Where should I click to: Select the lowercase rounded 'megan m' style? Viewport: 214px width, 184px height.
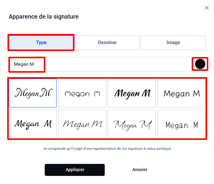82,93
